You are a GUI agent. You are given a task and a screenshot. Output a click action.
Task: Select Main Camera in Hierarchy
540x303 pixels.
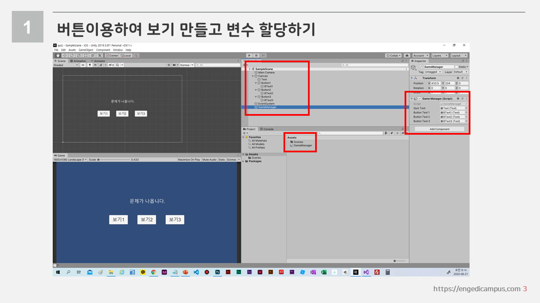266,72
